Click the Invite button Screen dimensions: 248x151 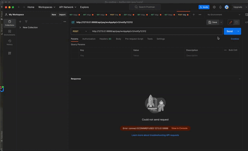[204, 7]
